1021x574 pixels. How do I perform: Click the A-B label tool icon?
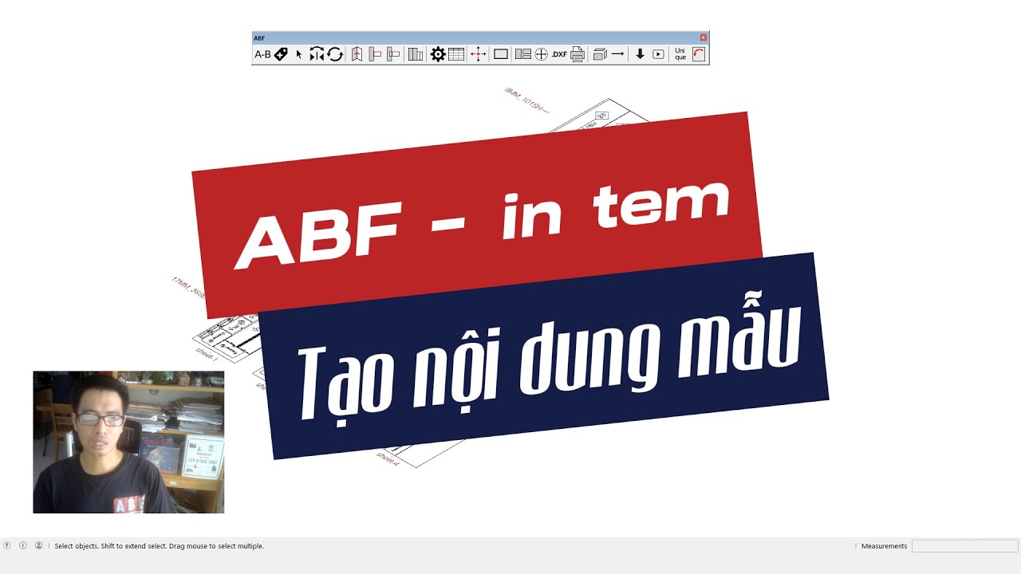coord(262,54)
